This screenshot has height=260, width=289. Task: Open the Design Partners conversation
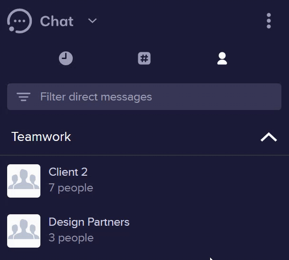(144, 231)
